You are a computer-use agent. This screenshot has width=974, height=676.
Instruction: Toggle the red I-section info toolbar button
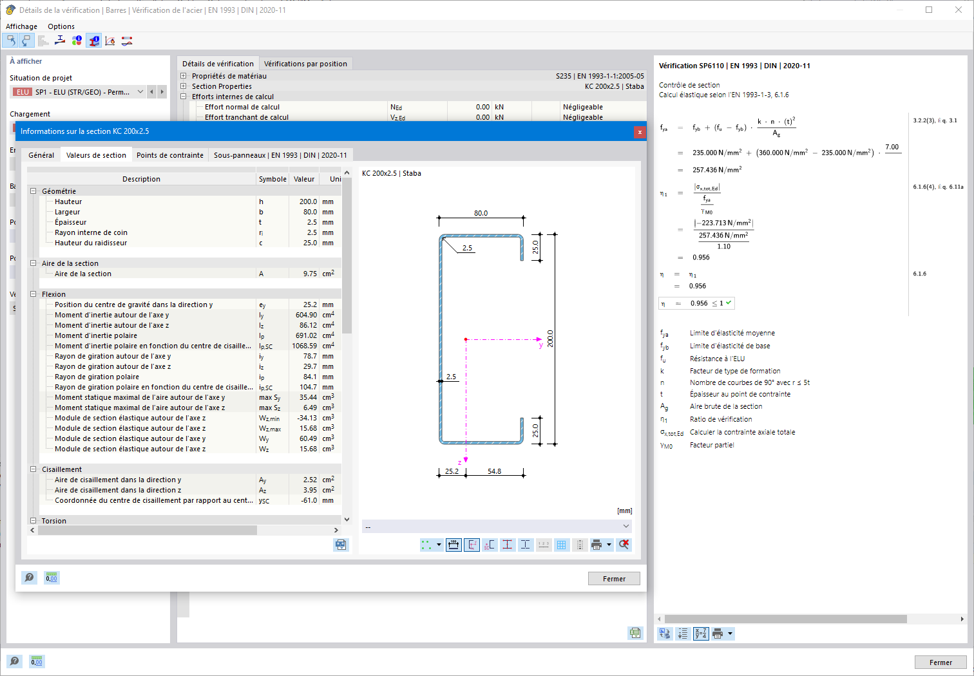[93, 41]
